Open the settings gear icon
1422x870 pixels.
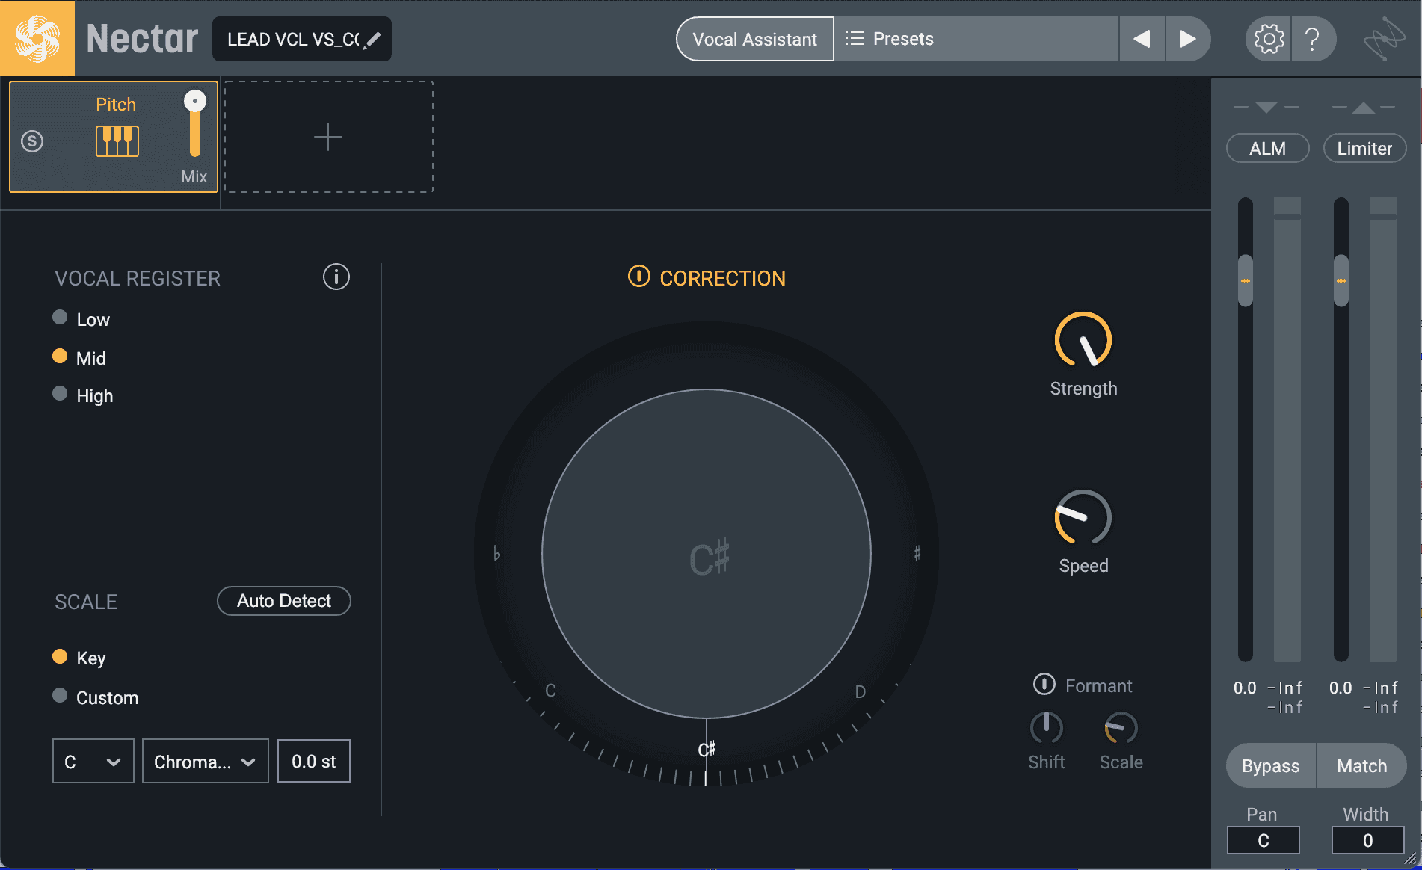[x=1269, y=39]
